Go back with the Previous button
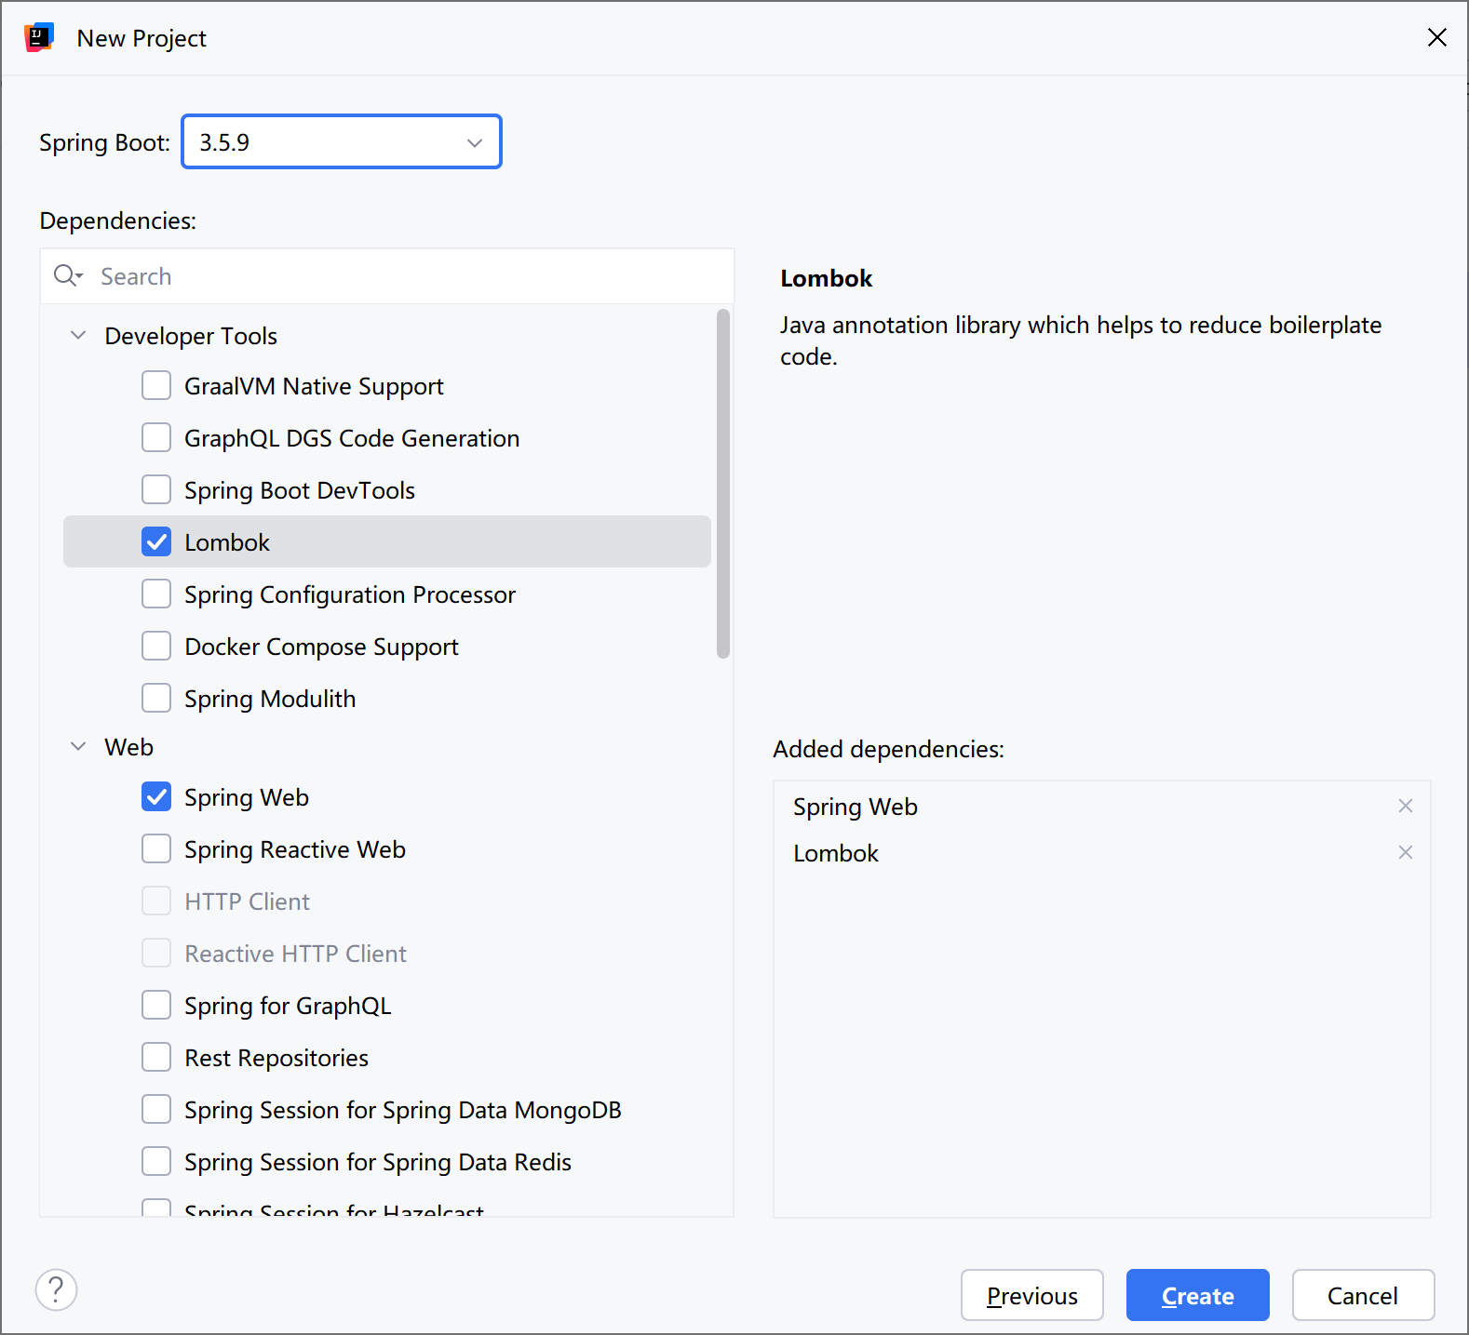1469x1335 pixels. tap(1031, 1295)
